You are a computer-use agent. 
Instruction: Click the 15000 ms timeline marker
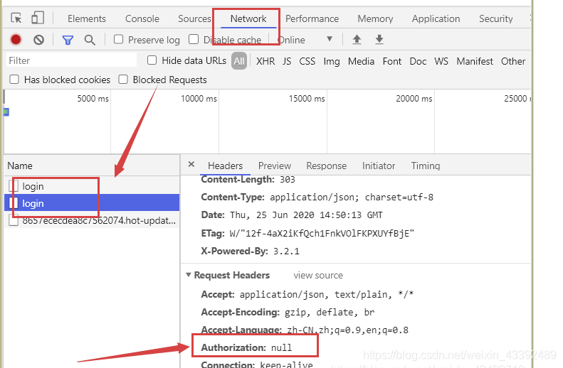(x=307, y=99)
